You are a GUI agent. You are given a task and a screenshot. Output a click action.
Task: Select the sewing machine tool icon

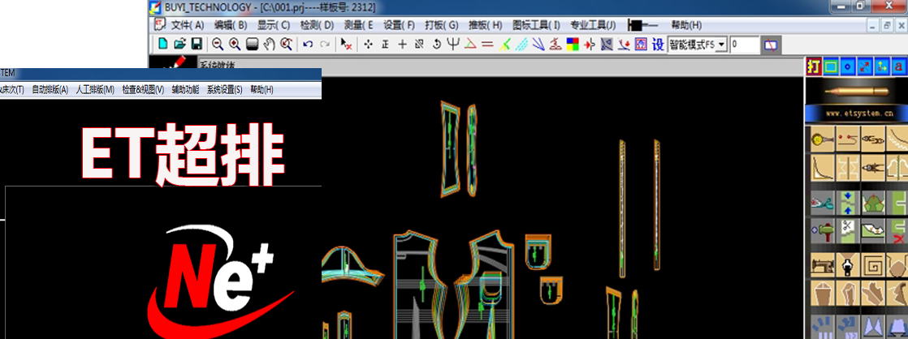[x=822, y=266]
